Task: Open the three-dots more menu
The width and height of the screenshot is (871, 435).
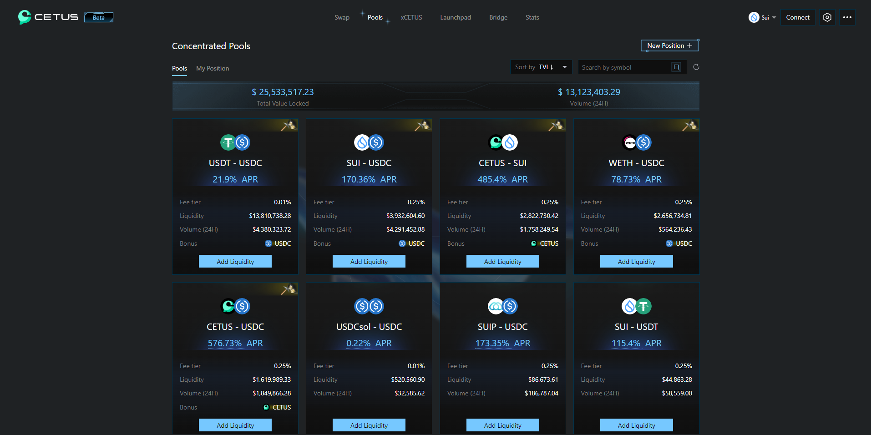Action: click(847, 17)
